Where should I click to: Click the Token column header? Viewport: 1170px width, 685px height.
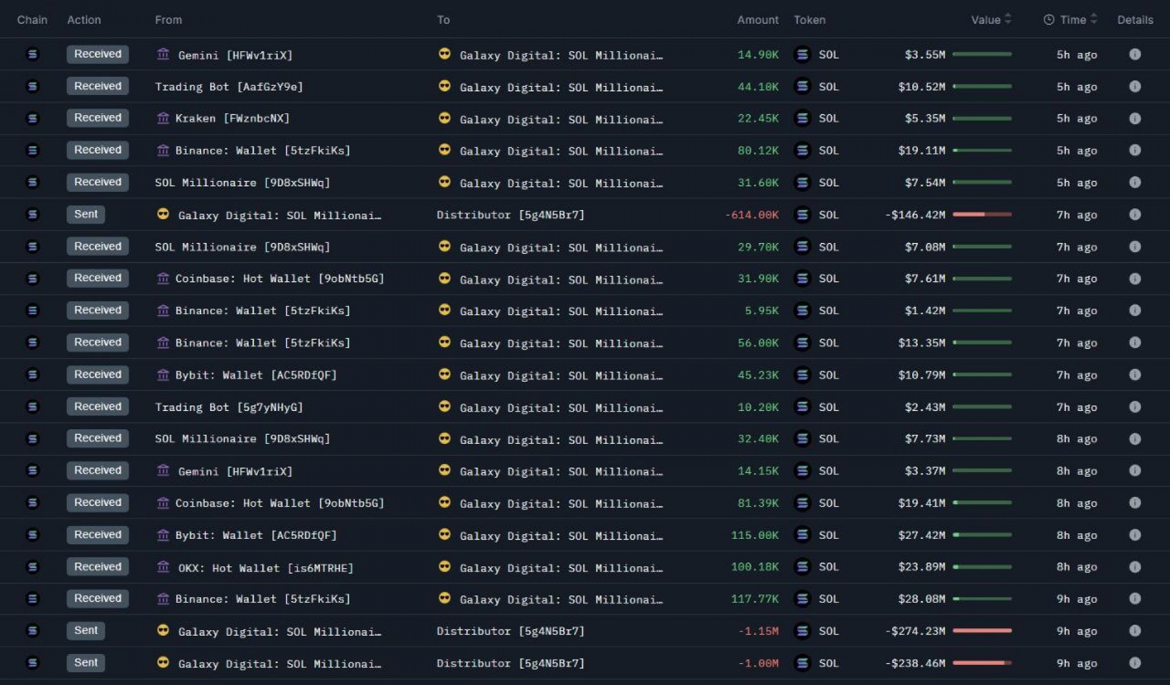pyautogui.click(x=809, y=20)
